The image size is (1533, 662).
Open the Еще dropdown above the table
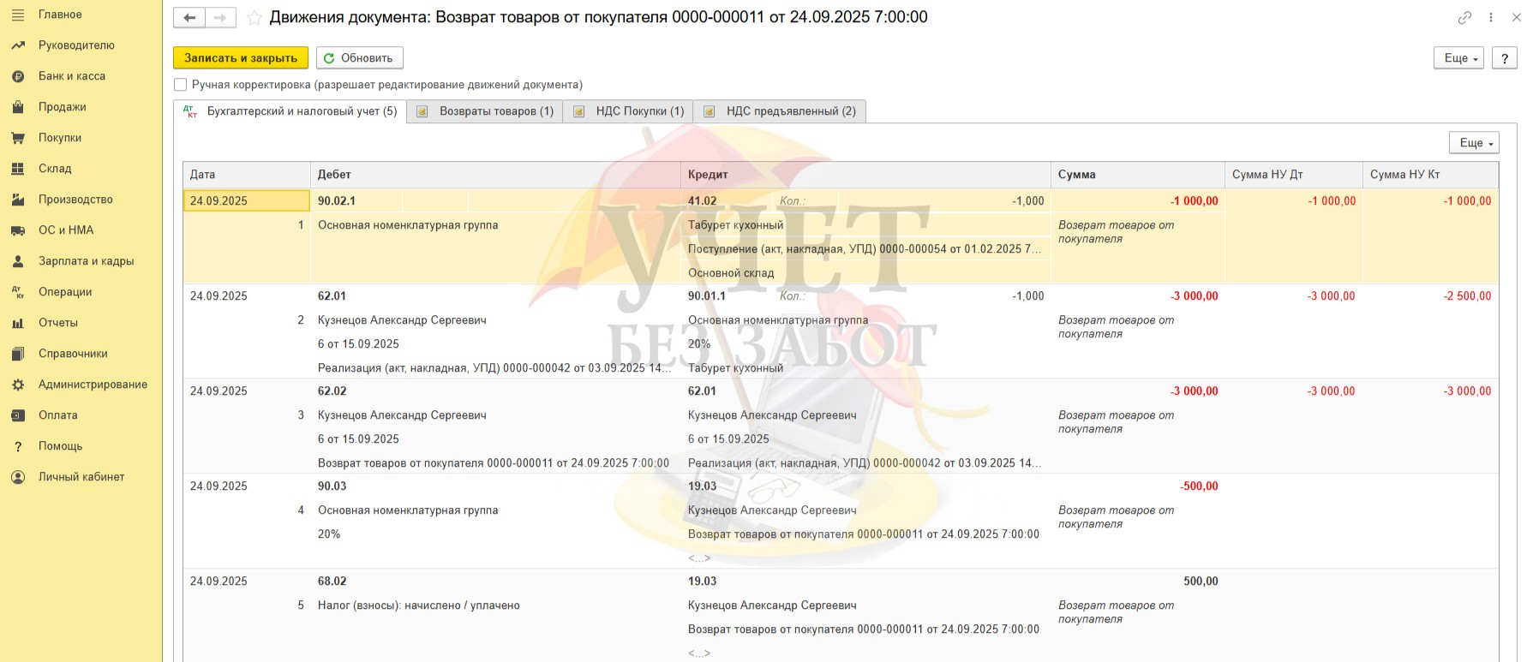pos(1473,143)
